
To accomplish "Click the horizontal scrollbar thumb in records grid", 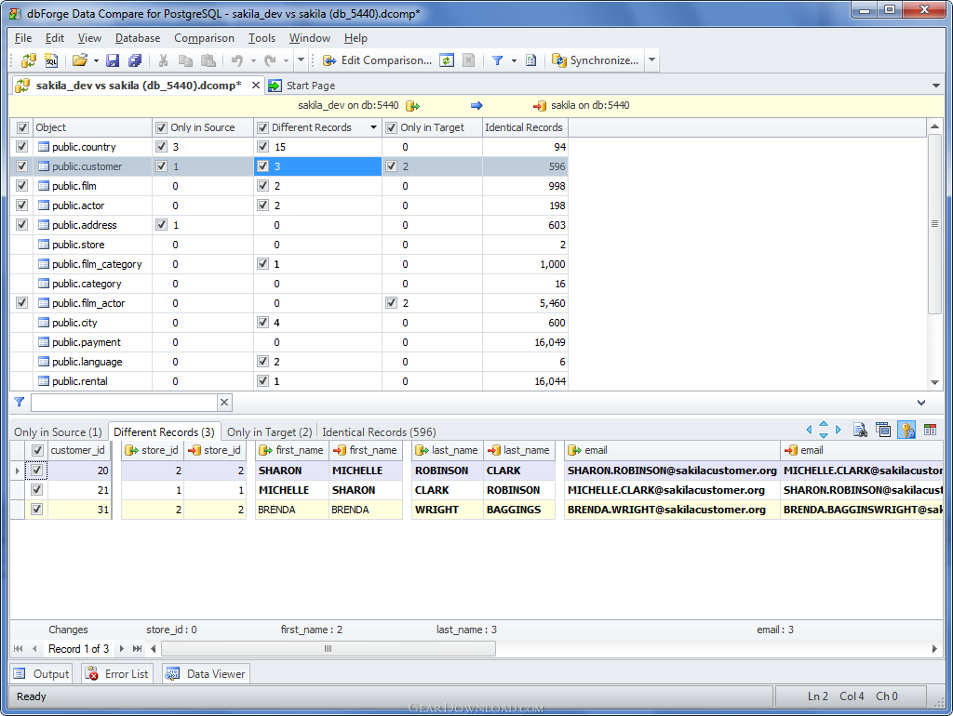I will click(329, 649).
